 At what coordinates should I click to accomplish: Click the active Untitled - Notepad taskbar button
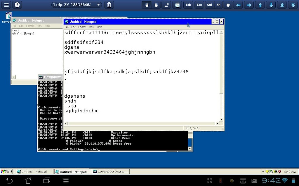(73, 171)
